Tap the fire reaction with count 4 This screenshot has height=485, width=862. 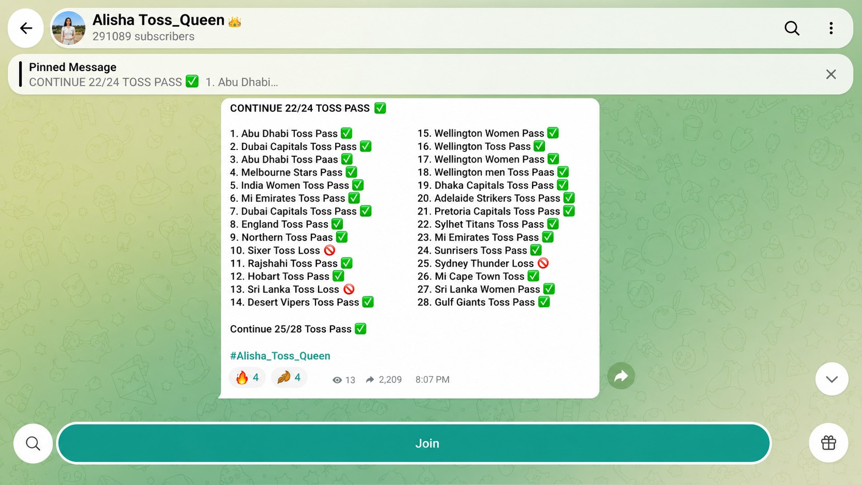(x=247, y=377)
